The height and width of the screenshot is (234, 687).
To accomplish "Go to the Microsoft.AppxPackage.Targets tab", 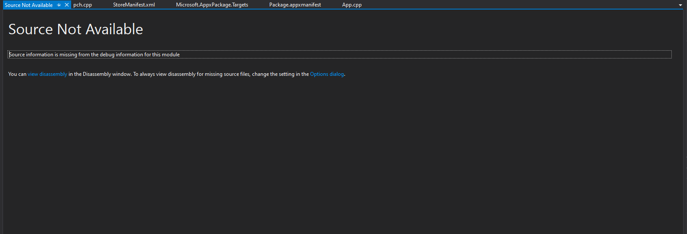I will coord(212,5).
